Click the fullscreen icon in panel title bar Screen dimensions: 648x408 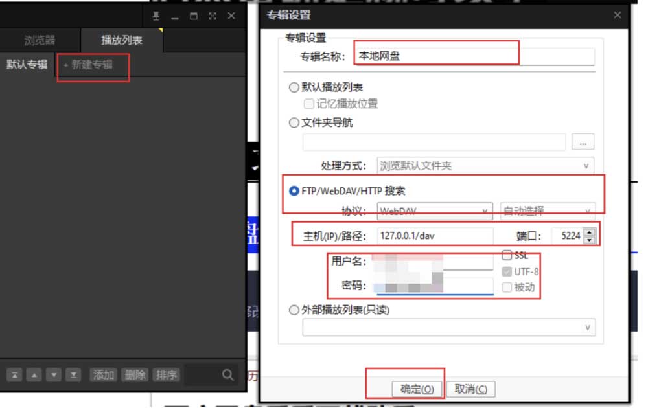pos(212,16)
